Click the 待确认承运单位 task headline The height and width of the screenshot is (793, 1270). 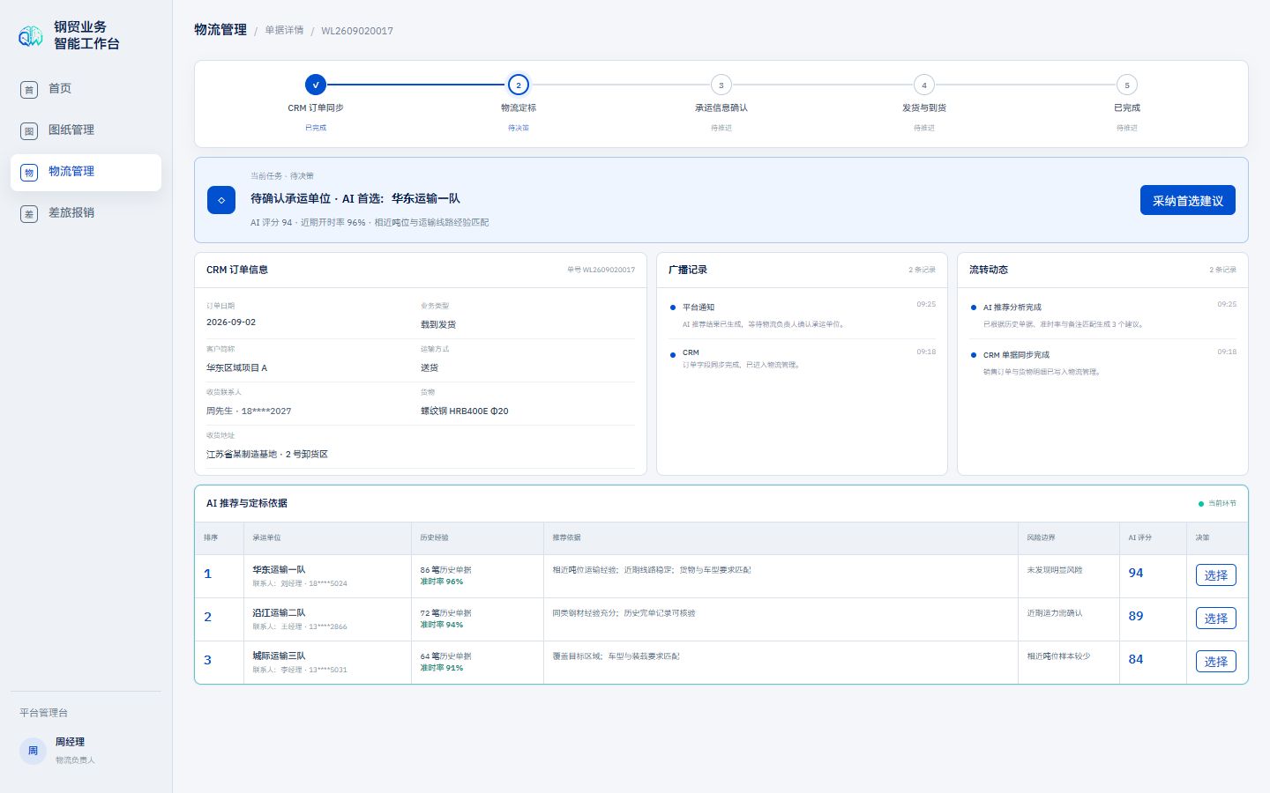[355, 199]
